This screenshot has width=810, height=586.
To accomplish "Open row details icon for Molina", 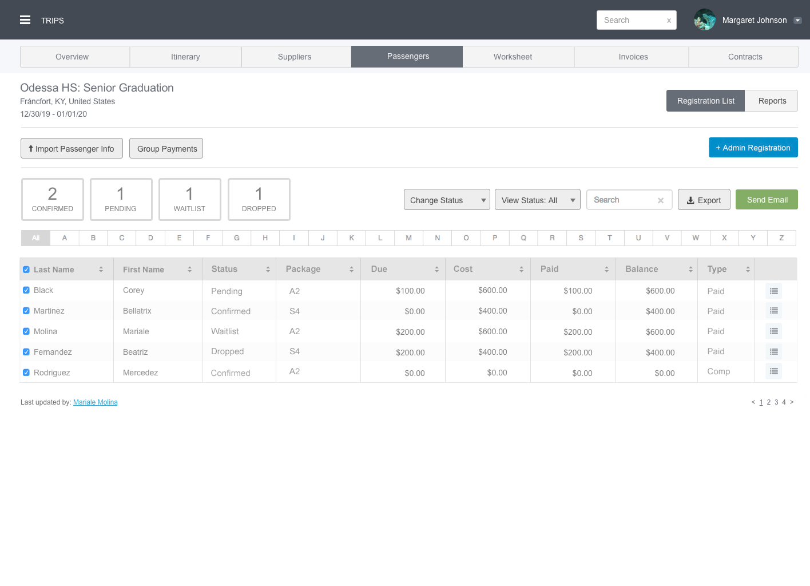I will click(x=773, y=331).
